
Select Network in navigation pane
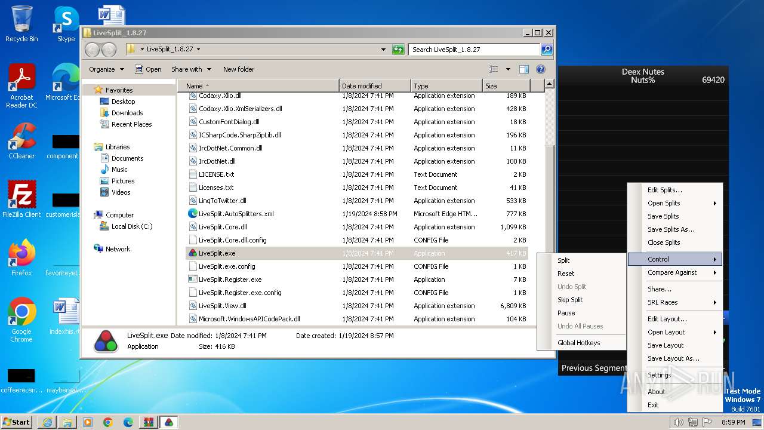(x=118, y=249)
